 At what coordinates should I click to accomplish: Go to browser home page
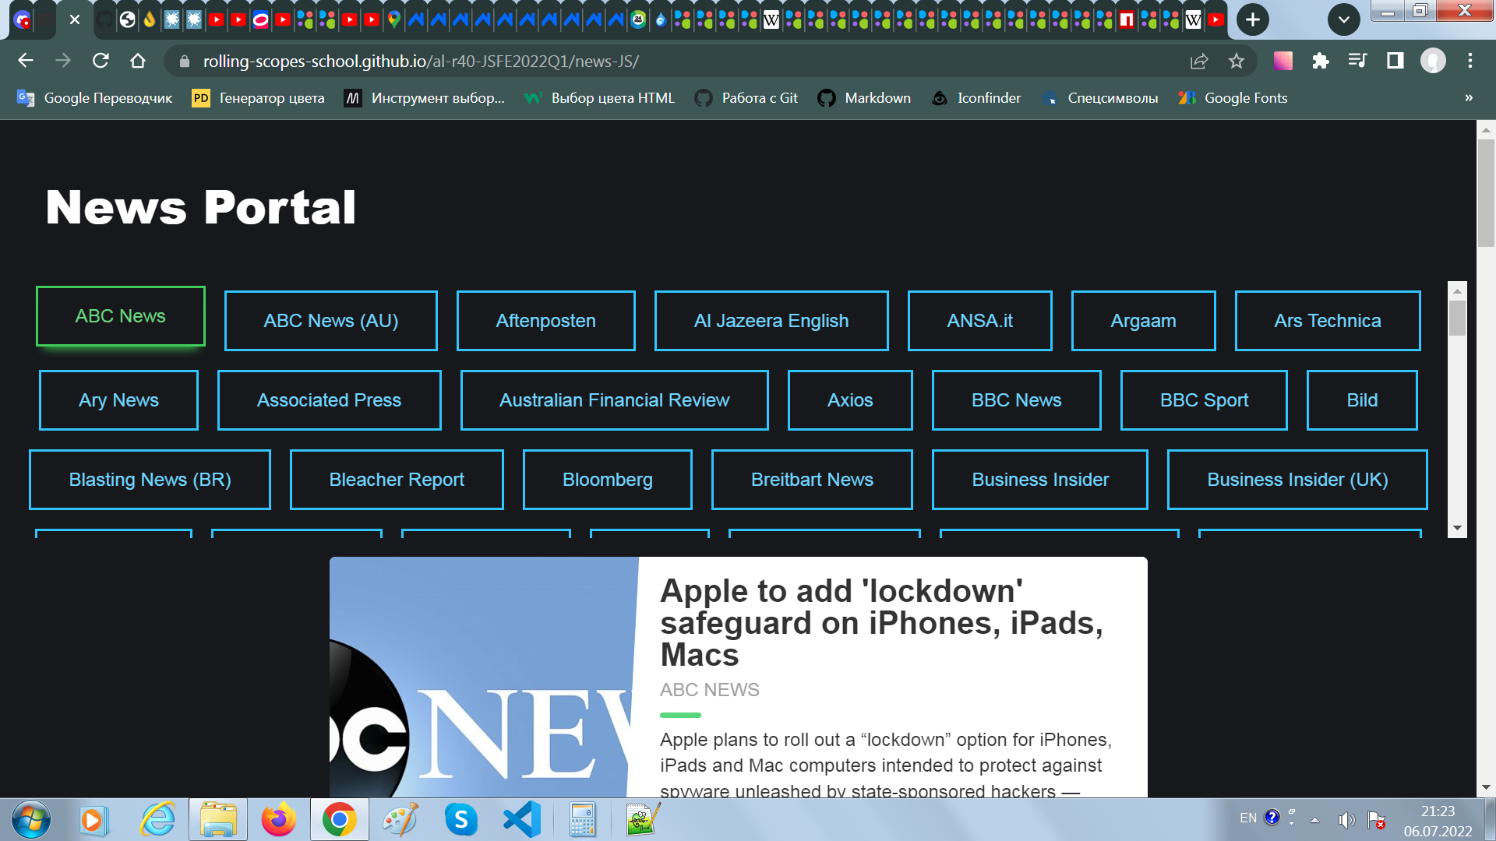pyautogui.click(x=138, y=61)
